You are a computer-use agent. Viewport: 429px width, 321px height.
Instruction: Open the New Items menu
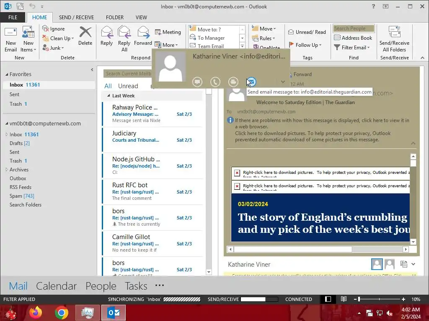28,38
